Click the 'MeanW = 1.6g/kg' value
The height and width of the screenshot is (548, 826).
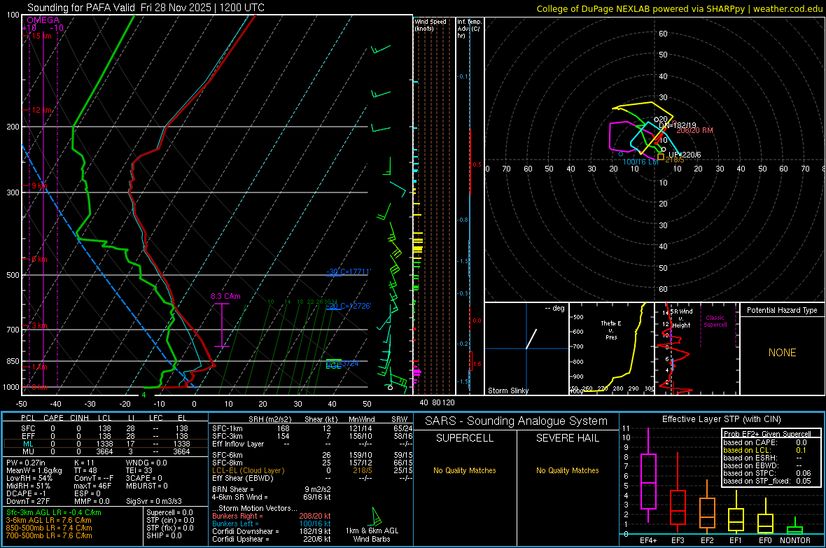point(34,470)
